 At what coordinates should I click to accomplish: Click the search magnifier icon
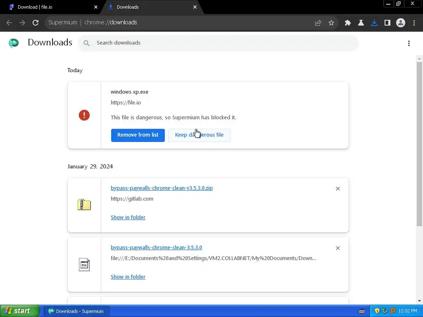click(86, 43)
